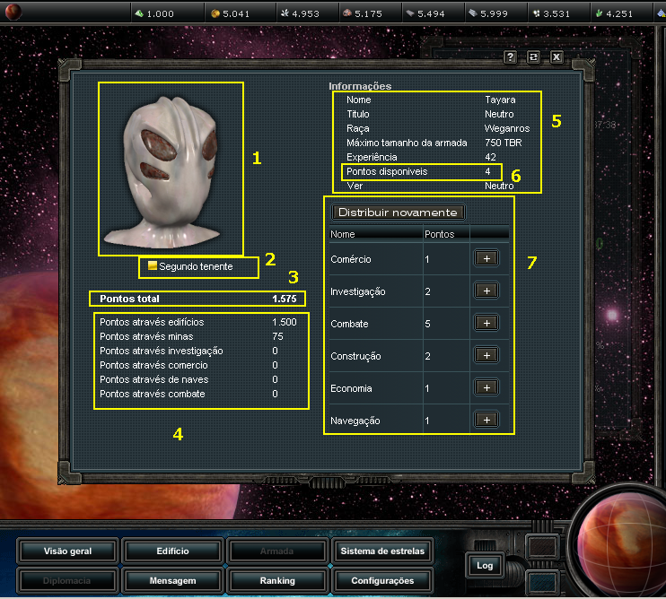Add a point to Comércio skill
Viewport: 666px width, 599px height.
pos(486,258)
